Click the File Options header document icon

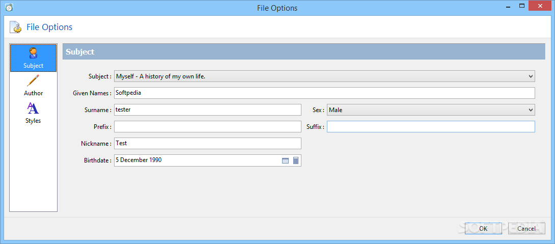pyautogui.click(x=16, y=28)
